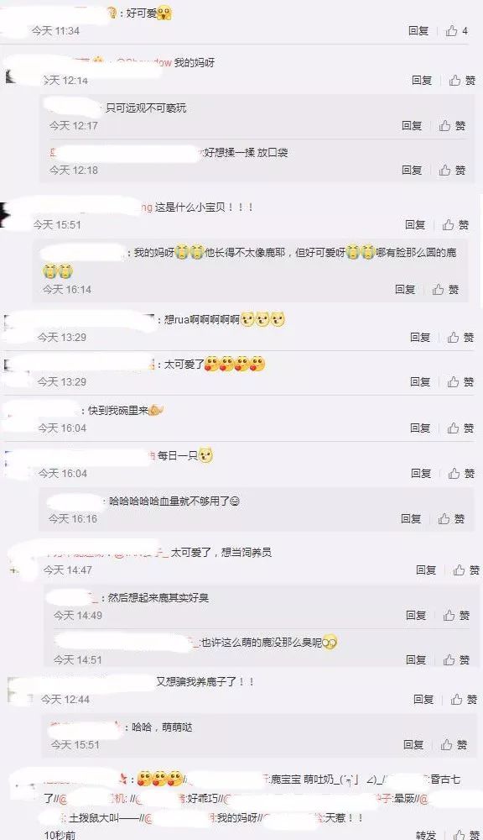The height and width of the screenshot is (840, 483).
Task: Like the 血量就不够用了 reply
Action: coord(451,518)
